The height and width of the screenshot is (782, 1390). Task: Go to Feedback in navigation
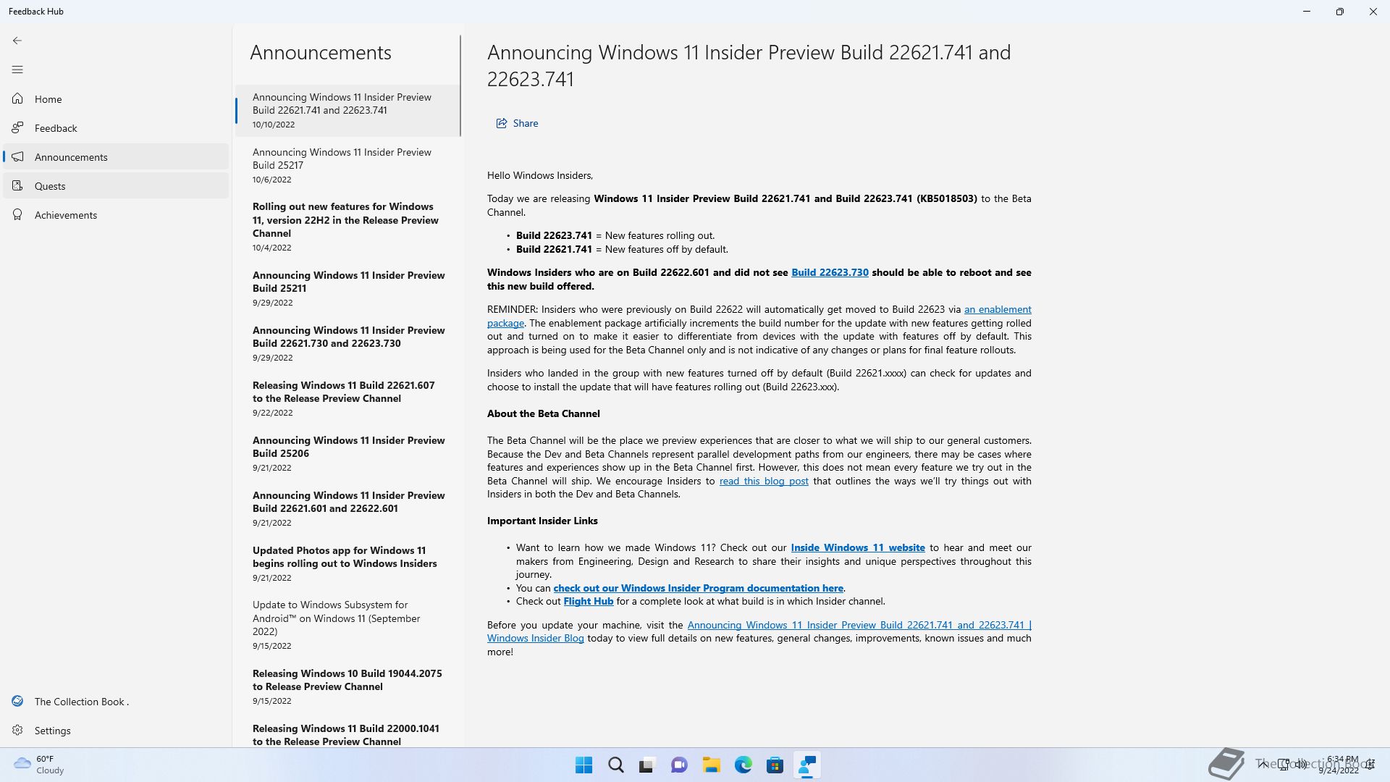coord(116,127)
